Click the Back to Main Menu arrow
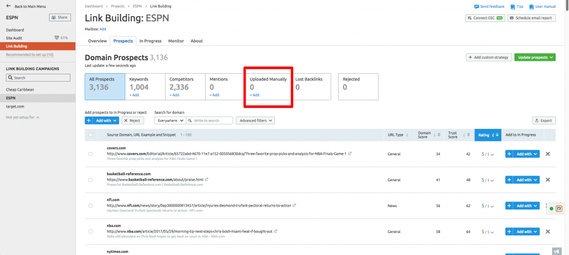Screen dimensions: 569x255 [8, 6]
